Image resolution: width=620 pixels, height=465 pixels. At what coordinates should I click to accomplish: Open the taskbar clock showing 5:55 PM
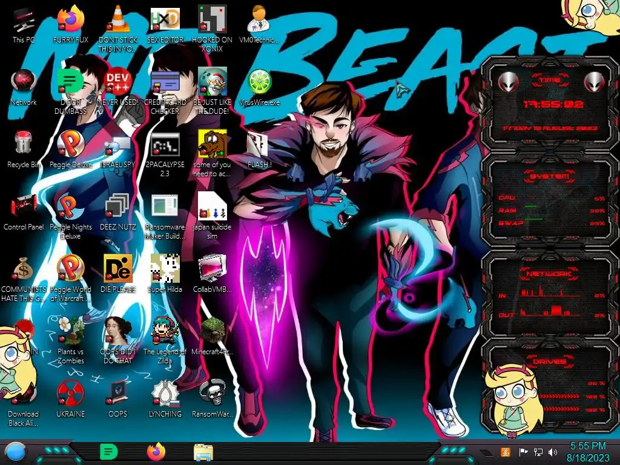(588, 452)
